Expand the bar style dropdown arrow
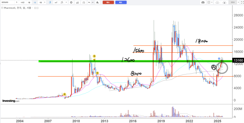 click(66, 2)
